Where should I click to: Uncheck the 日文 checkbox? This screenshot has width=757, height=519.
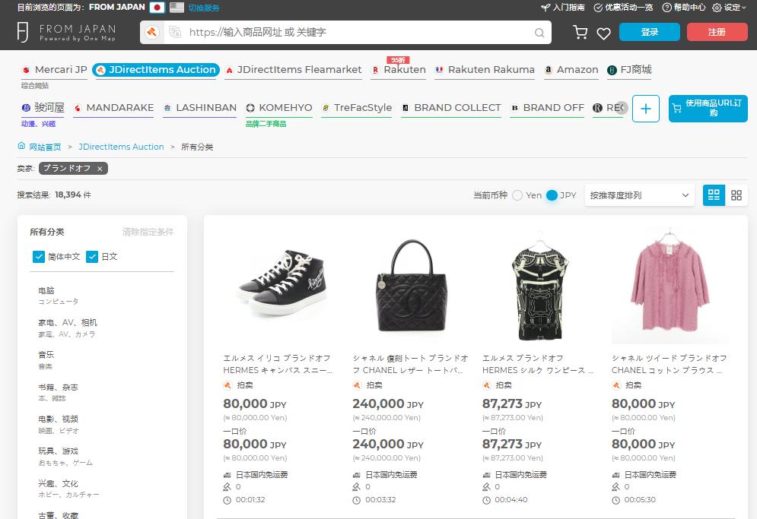(92, 257)
